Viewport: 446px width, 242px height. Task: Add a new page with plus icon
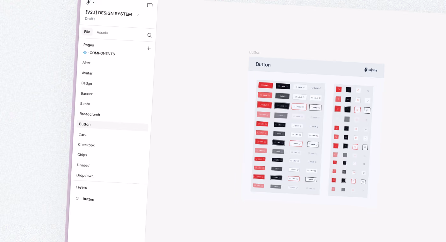[x=148, y=48]
